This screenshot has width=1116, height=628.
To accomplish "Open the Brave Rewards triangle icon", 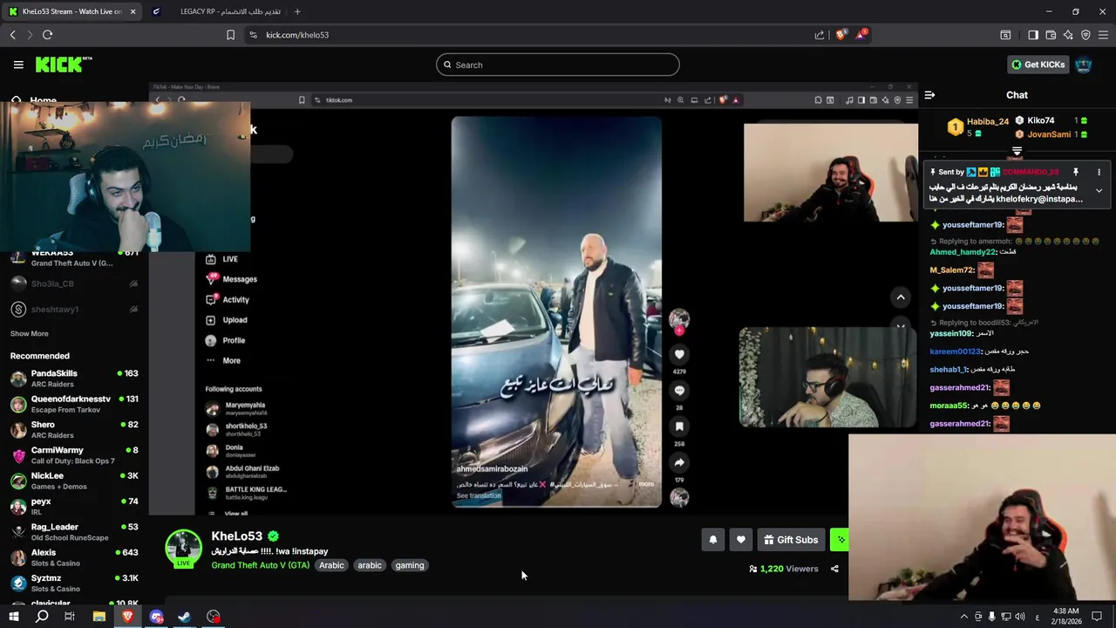I will (x=861, y=35).
